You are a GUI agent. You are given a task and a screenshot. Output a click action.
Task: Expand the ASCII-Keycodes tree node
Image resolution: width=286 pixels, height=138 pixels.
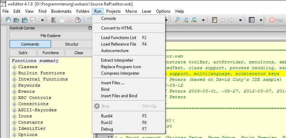click(x=15, y=110)
